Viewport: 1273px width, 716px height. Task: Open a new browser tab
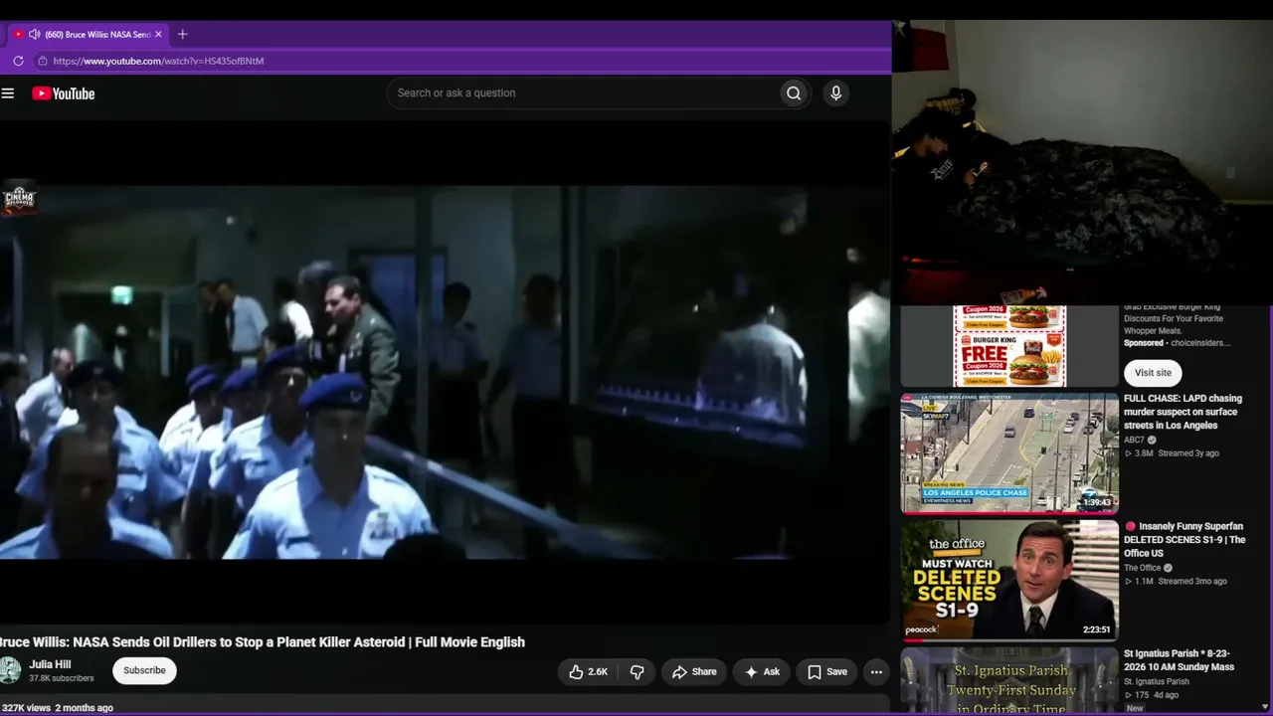(x=182, y=34)
